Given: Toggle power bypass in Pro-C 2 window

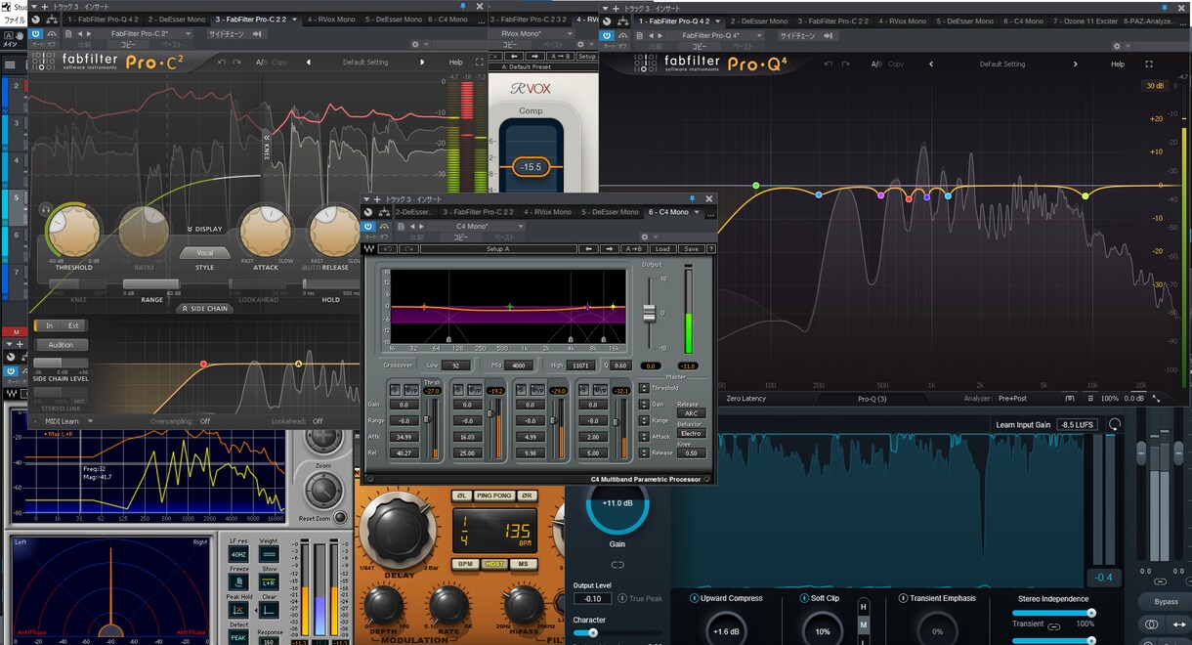Looking at the screenshot, I should [x=35, y=33].
